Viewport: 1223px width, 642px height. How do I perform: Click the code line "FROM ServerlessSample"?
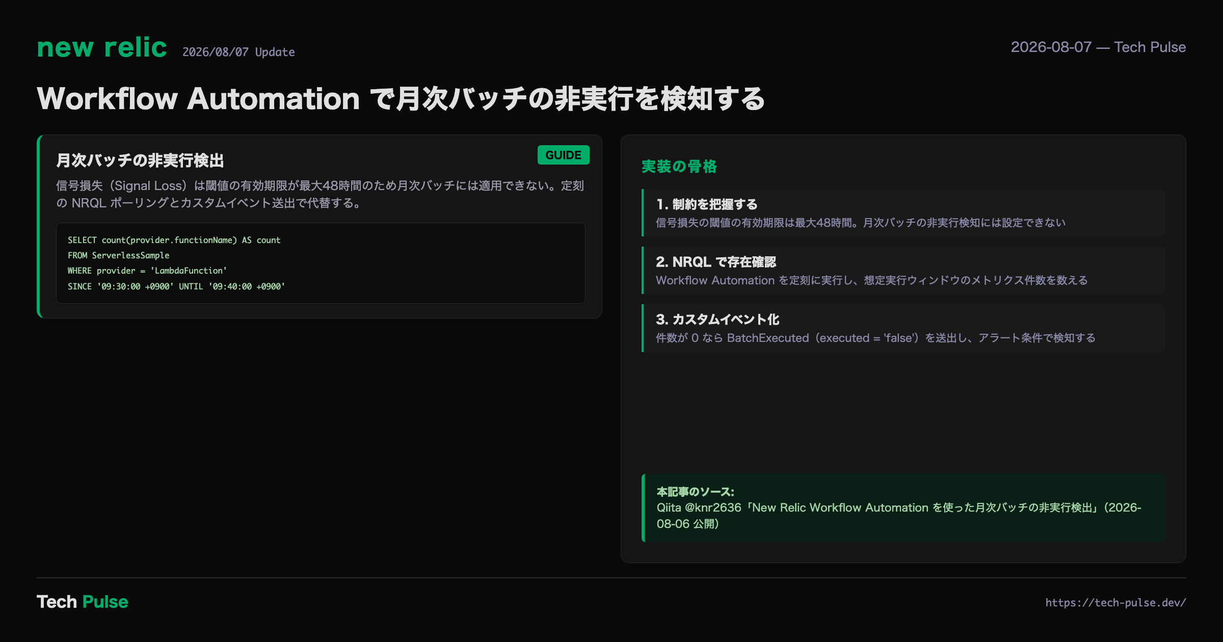tap(119, 255)
